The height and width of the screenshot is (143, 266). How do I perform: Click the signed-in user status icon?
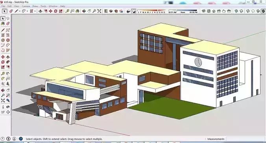click(x=14, y=139)
